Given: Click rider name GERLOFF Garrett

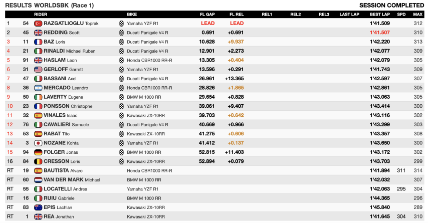Looking at the screenshot, I should [63, 70].
